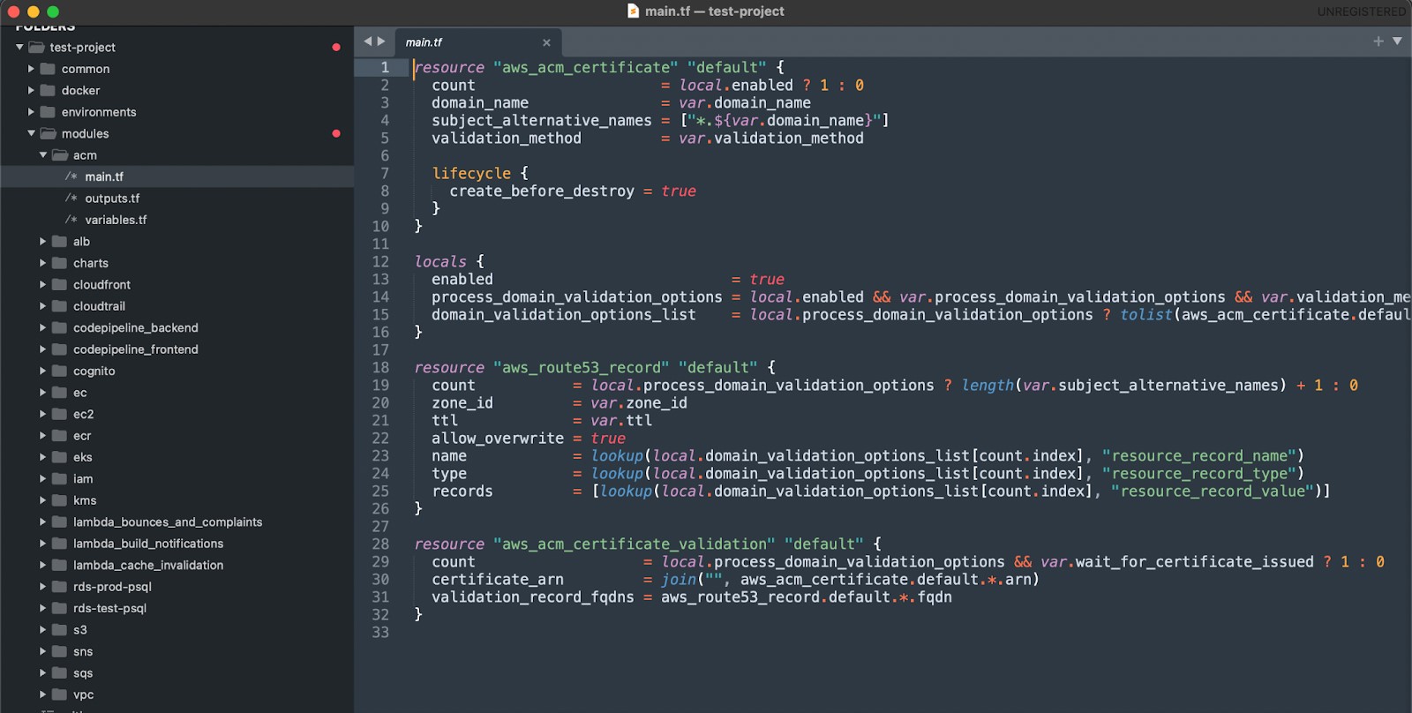Expand the cloudfront folder

[x=42, y=284]
